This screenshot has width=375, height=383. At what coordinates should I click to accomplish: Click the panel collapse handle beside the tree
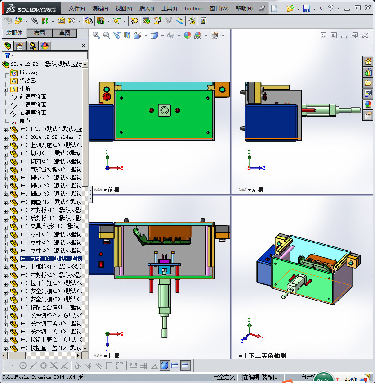(90, 194)
